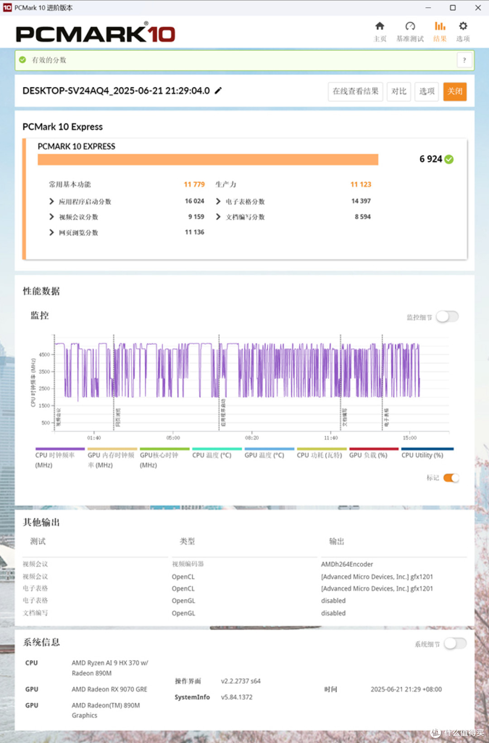Click SystemInfo version v5.84.1372

click(x=237, y=697)
